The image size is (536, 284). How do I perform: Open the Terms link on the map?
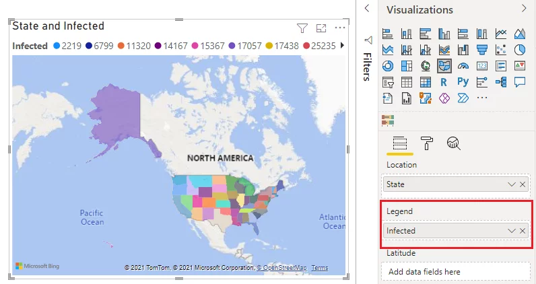pos(320,268)
